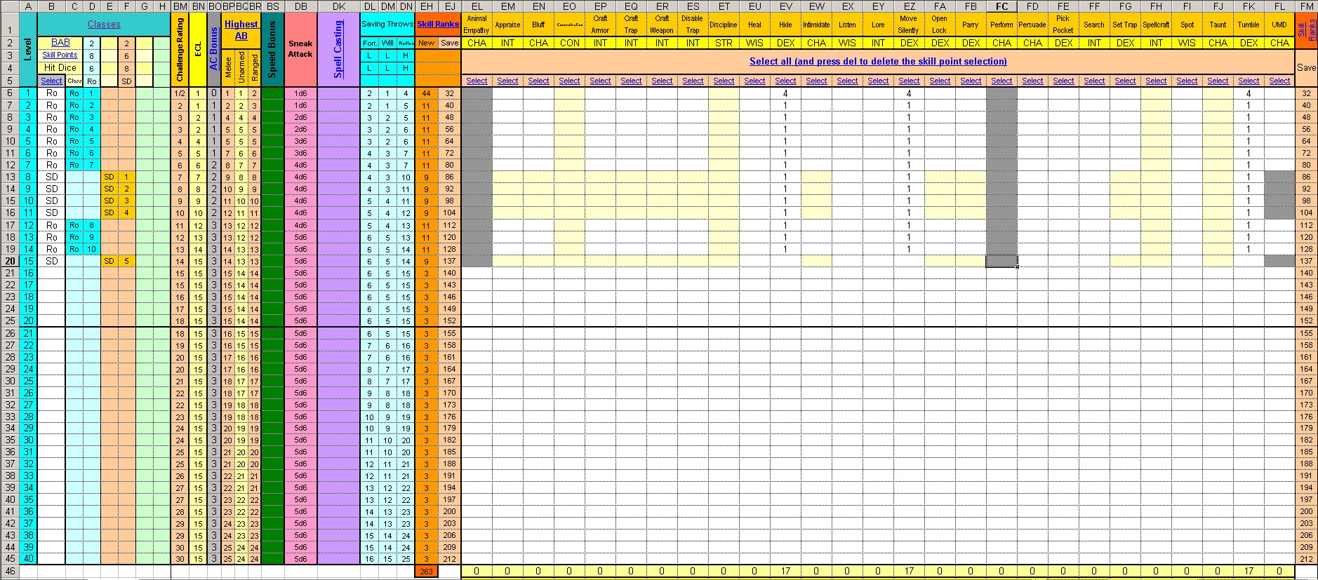
Task: Click Select link under the Hide column
Action: coord(785,81)
